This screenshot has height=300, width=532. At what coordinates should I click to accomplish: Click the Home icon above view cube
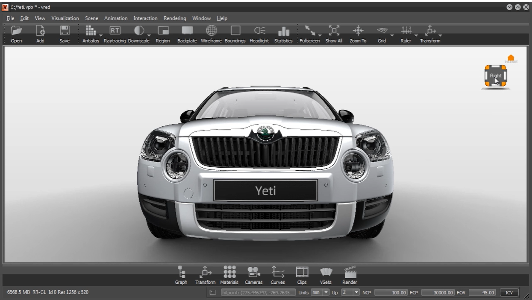[511, 58]
